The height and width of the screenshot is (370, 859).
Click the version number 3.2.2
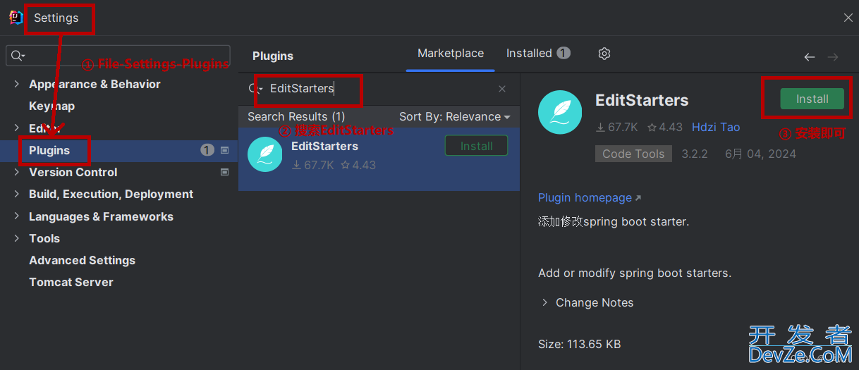695,154
